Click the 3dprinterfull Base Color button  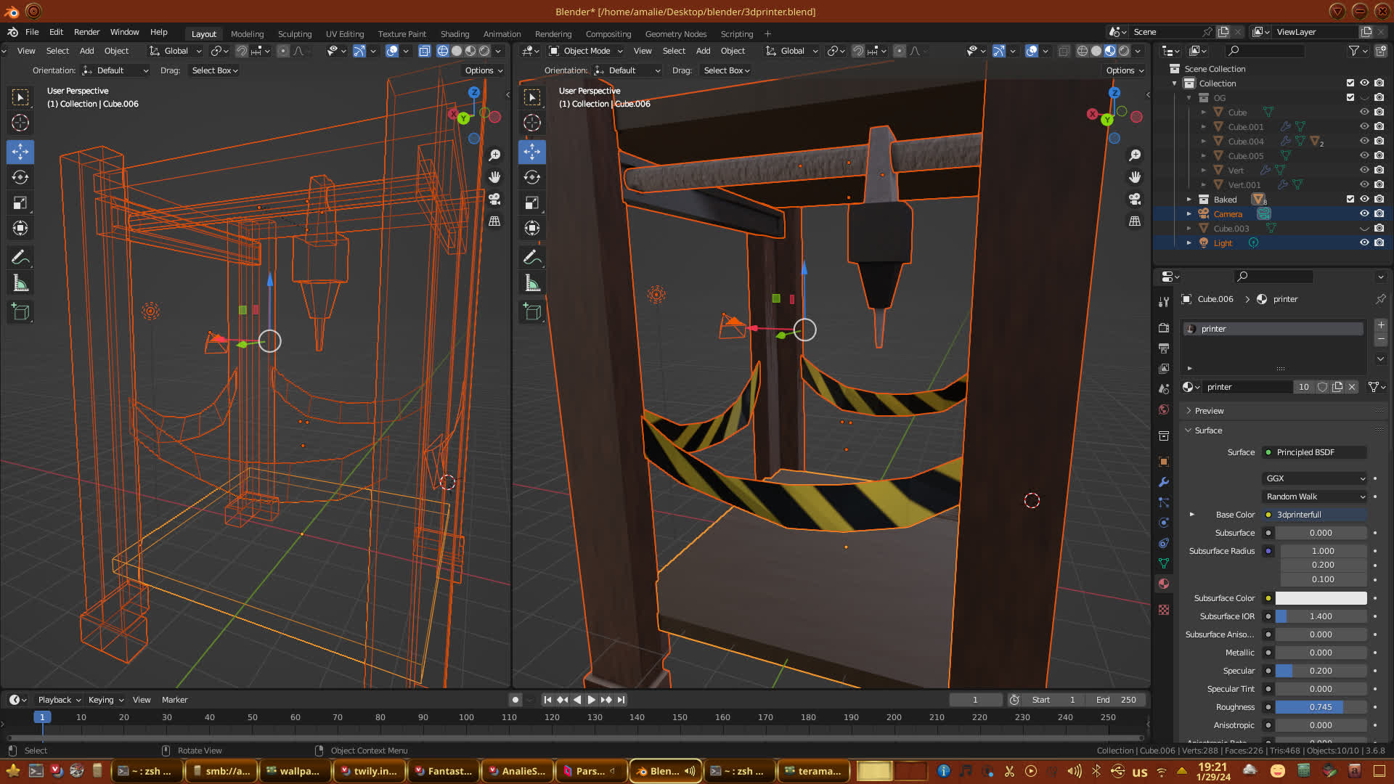[1314, 515]
